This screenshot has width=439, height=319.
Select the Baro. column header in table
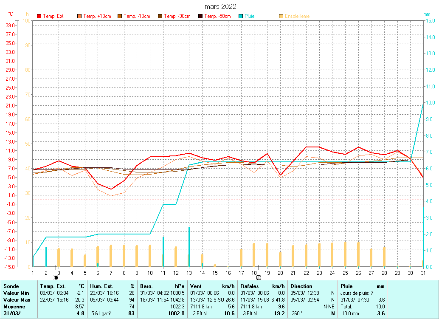pos(146,286)
